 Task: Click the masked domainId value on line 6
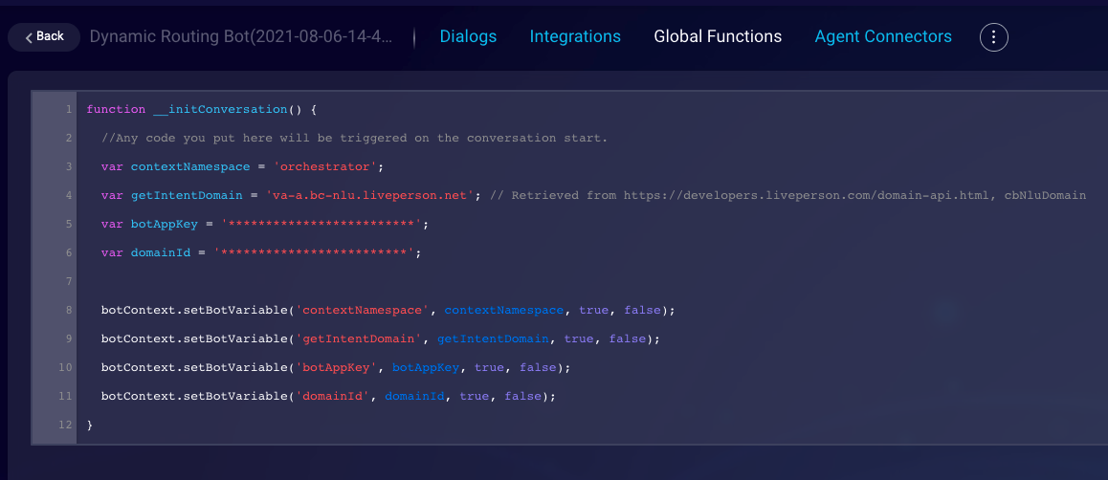click(314, 252)
